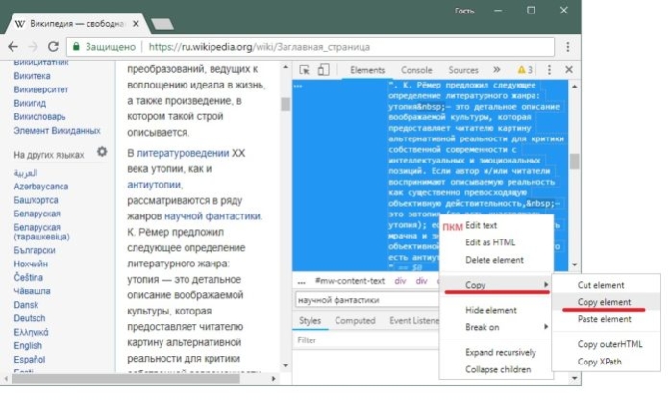Select Copy element in submenu
Image resolution: width=672 pixels, height=402 pixels.
coord(604,302)
